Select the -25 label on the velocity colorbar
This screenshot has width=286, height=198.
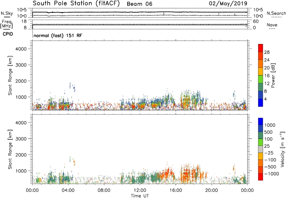click(268, 153)
